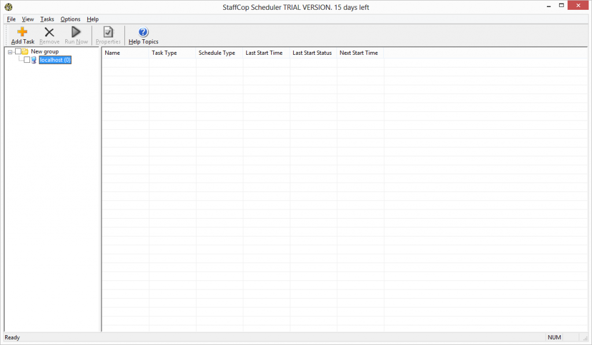The width and height of the screenshot is (592, 345).
Task: Click the Next Start Time column header
Action: (359, 53)
